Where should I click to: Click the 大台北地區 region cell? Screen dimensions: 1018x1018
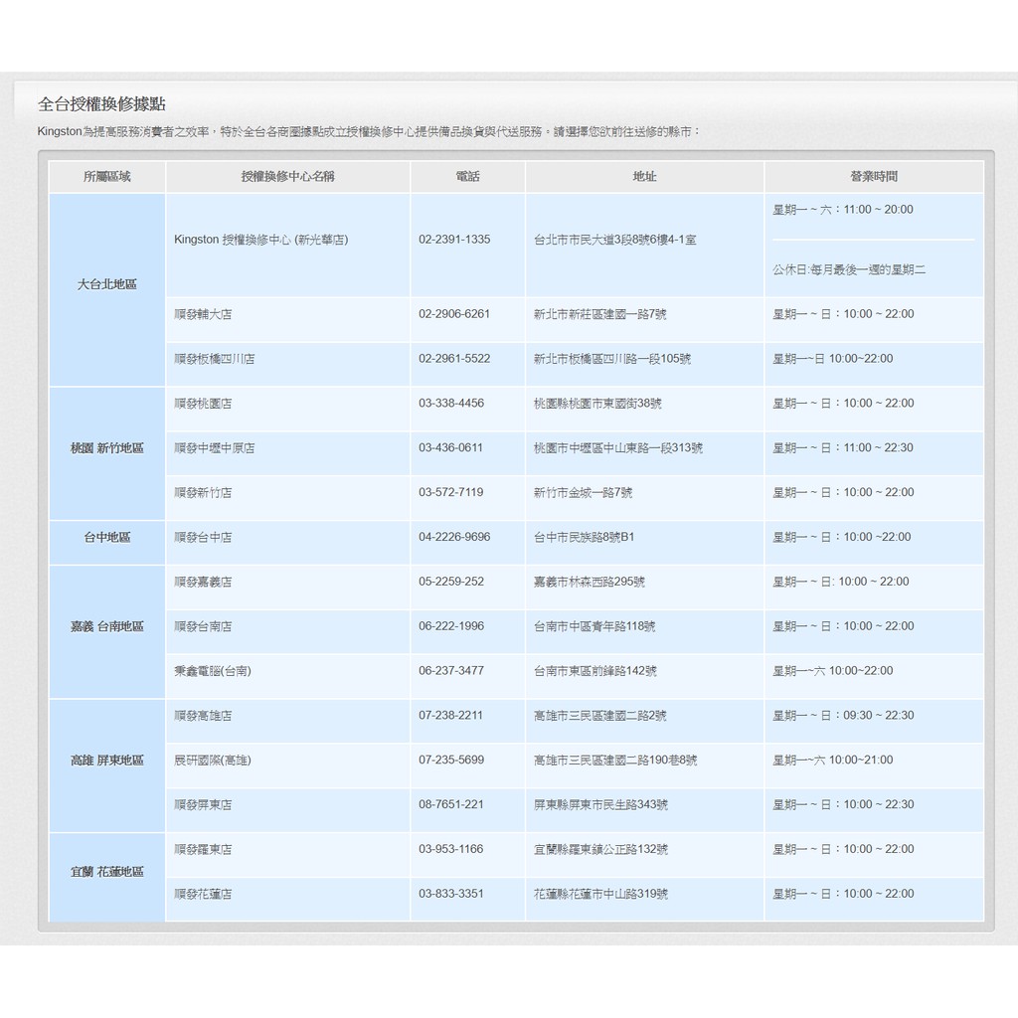107,284
